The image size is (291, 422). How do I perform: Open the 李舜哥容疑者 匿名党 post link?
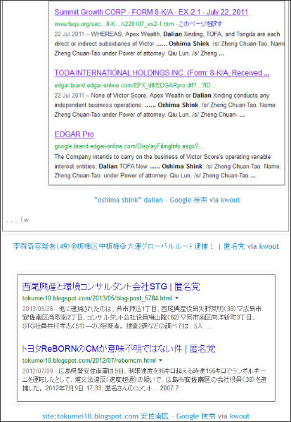click(x=129, y=246)
